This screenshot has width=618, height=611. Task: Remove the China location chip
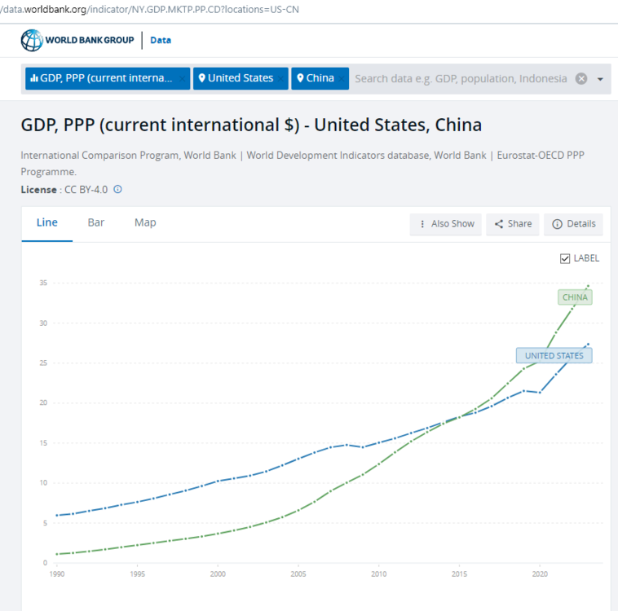coord(342,79)
